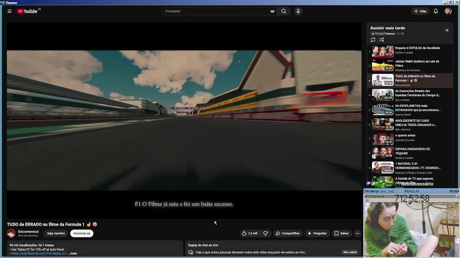Click the Camera.exe title bar icon
This screenshot has height=258, width=460.
(x=366, y=196)
